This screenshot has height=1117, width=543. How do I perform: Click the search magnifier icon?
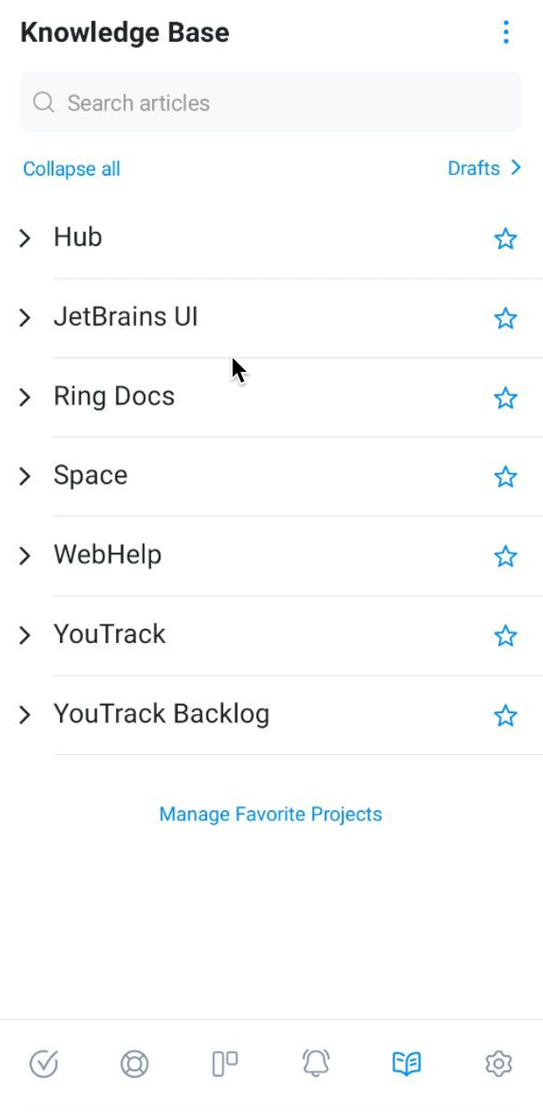tap(43, 102)
